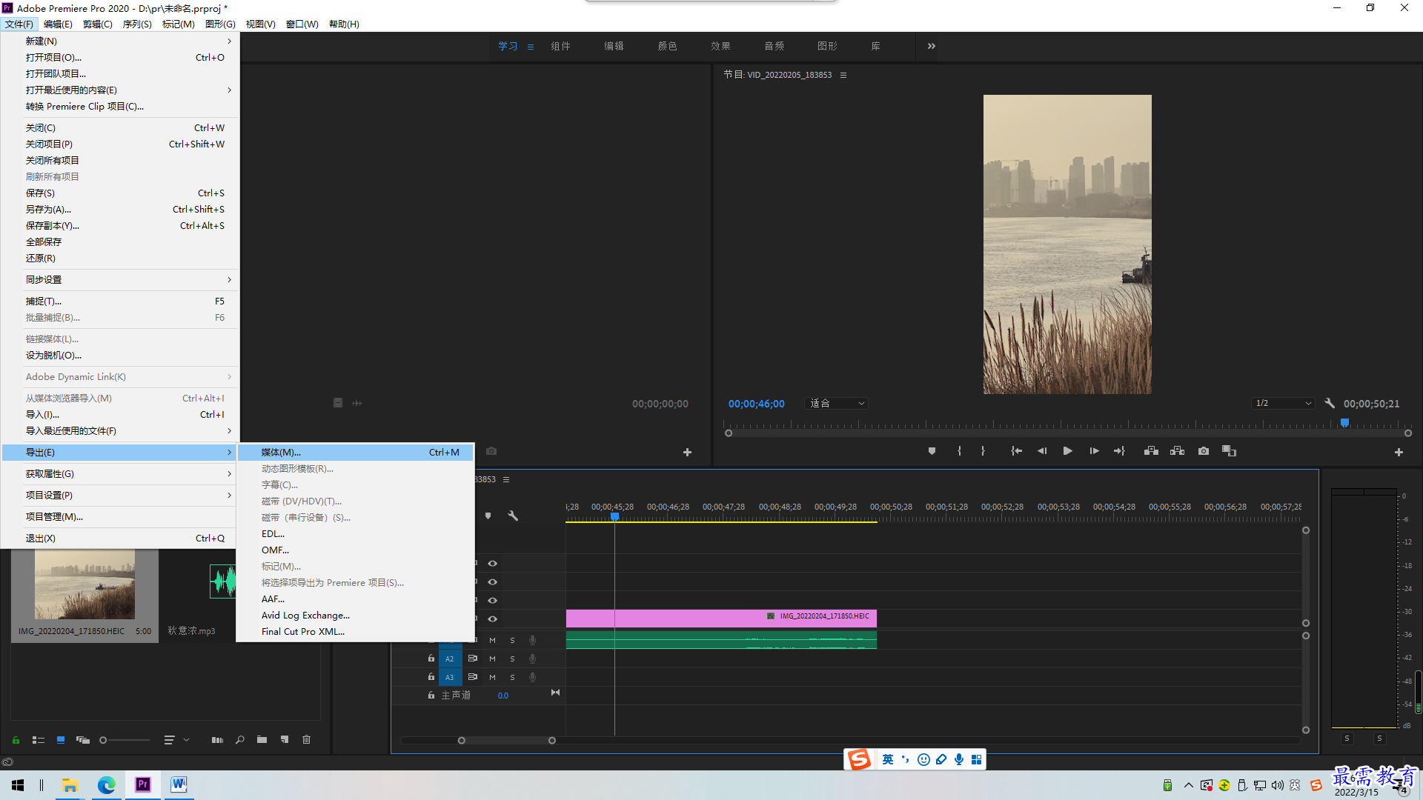Create a new bin folder

pyautogui.click(x=262, y=740)
